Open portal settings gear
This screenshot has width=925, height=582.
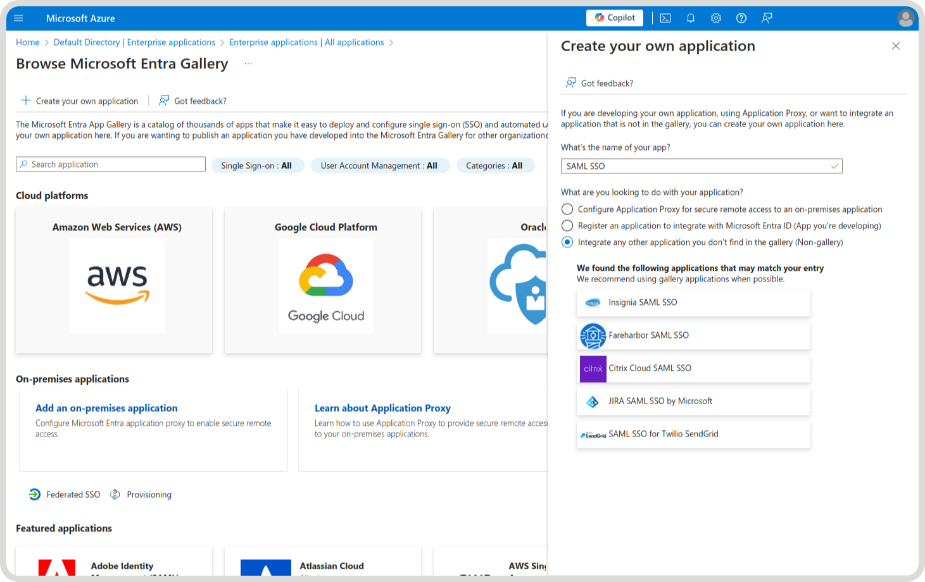tap(716, 18)
